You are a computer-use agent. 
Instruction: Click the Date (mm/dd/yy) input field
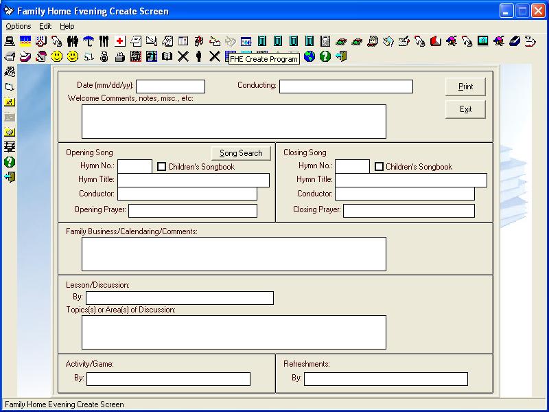point(170,87)
